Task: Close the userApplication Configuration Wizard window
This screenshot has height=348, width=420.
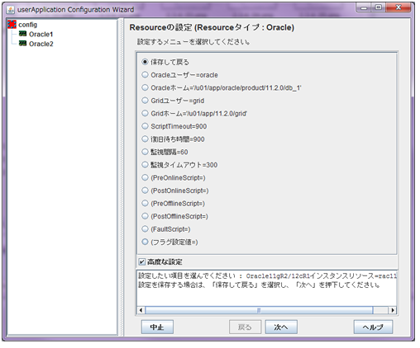Action: (399, 7)
